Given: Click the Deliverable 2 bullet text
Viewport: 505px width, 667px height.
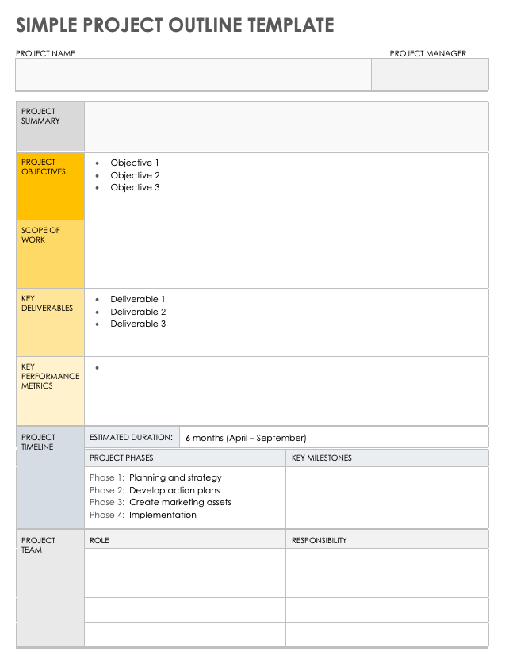Looking at the screenshot, I should pos(138,312).
